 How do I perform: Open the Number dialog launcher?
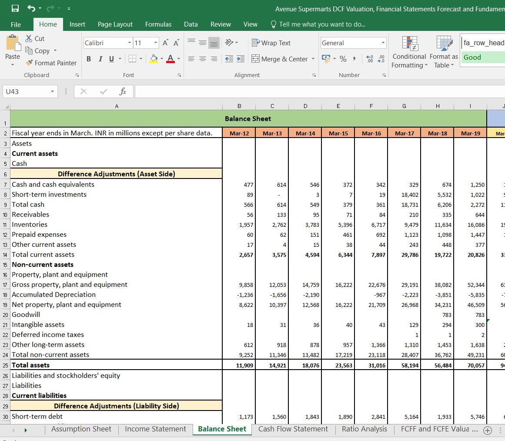coord(384,75)
